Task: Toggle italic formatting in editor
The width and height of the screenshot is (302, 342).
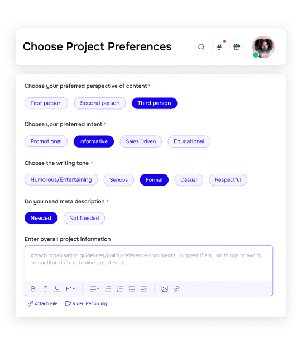Action: click(x=45, y=289)
